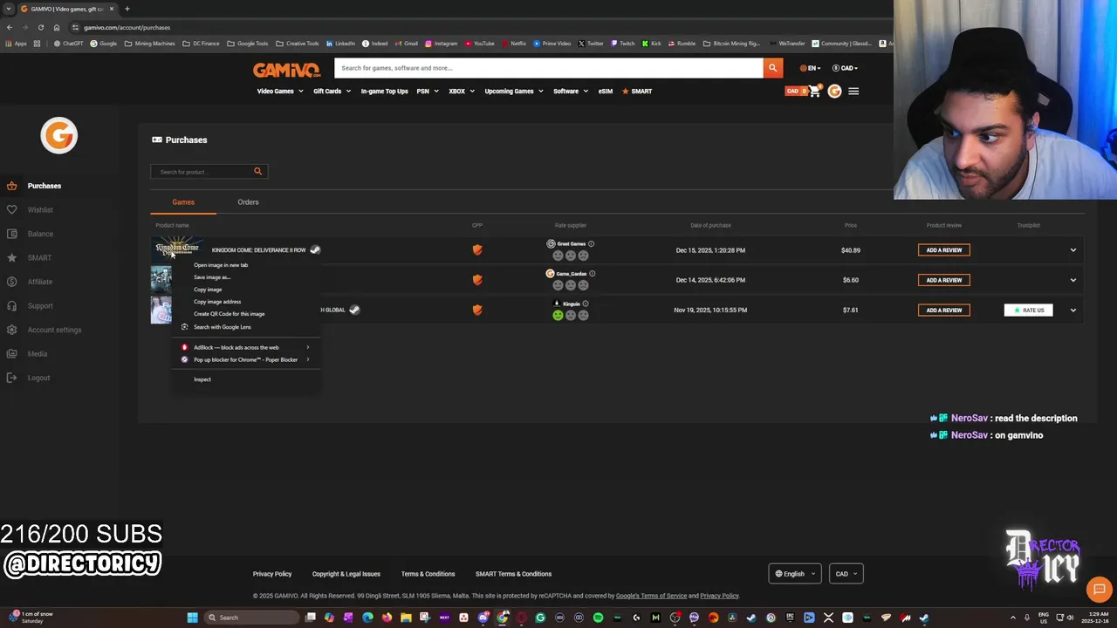Click the Windows taskbar Search box

click(x=250, y=618)
